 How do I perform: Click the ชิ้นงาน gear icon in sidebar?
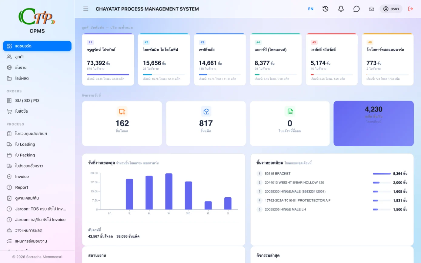click(9, 68)
